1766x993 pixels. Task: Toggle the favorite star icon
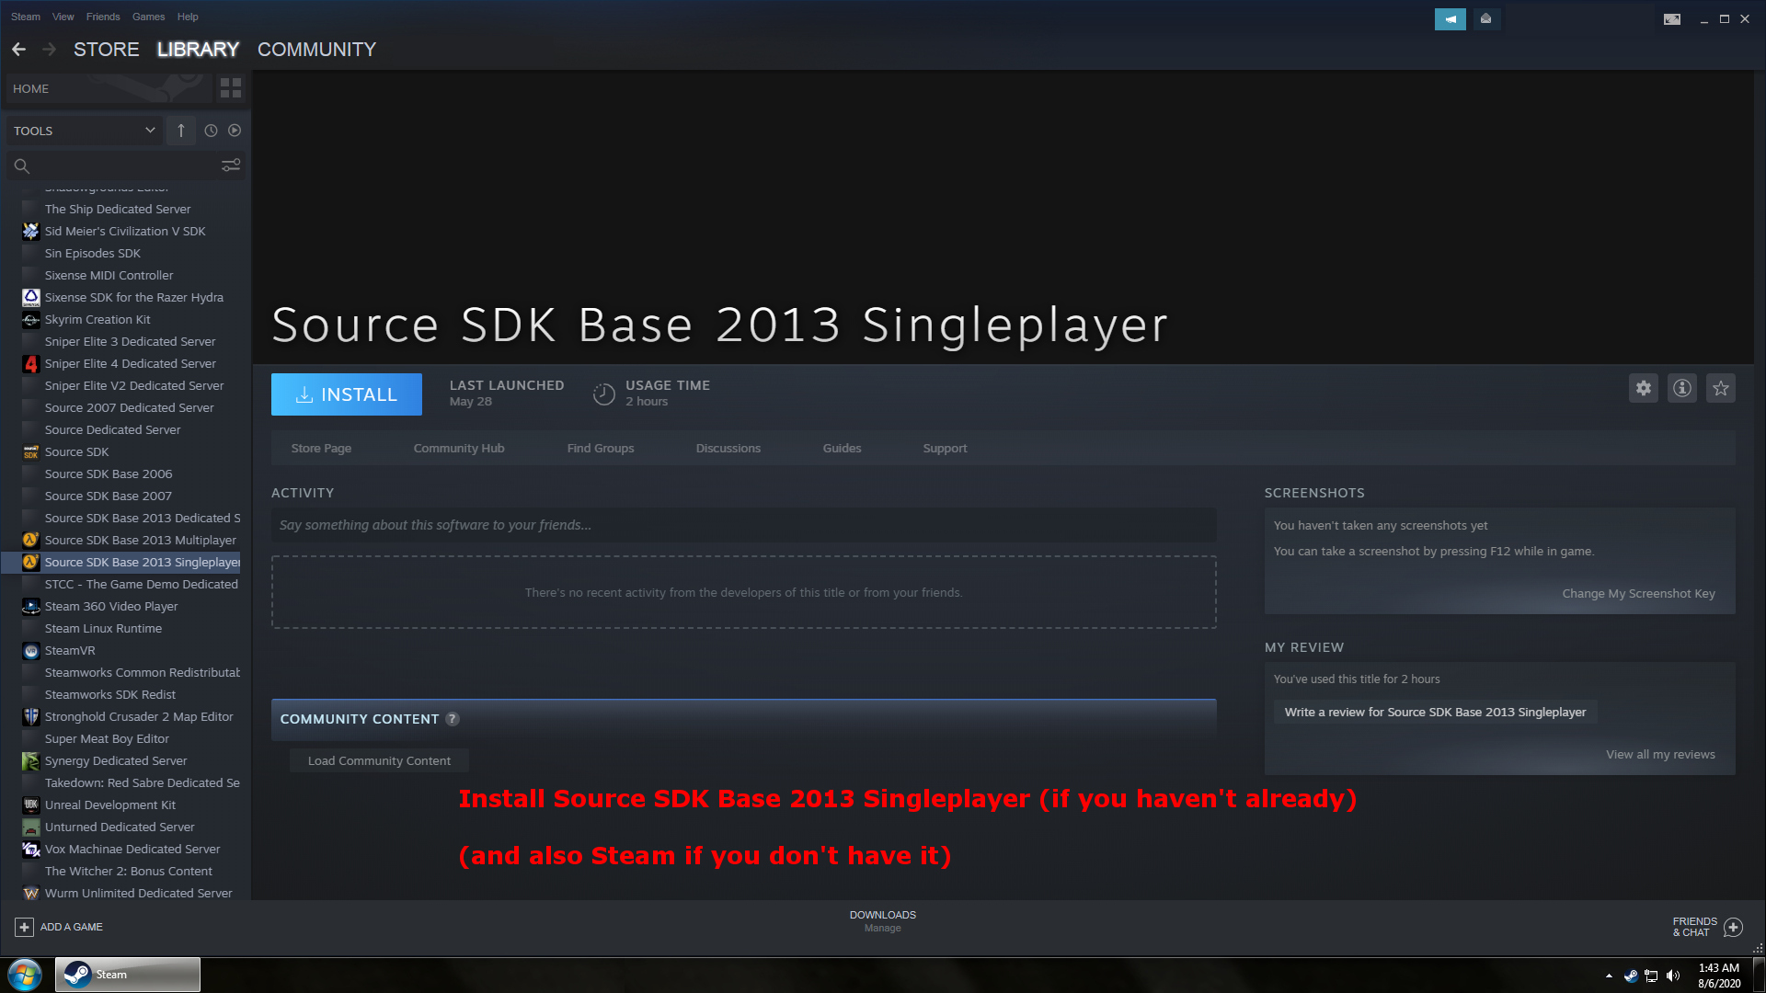1720,388
